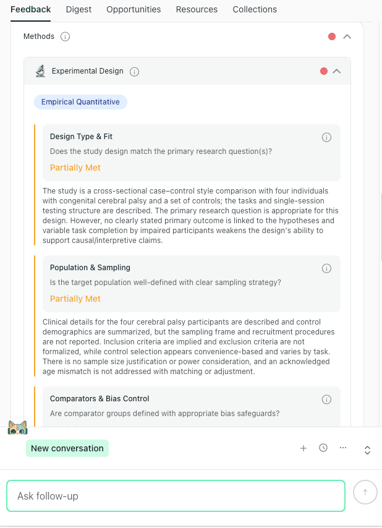
Task: Click the expand chat chevrons near the composer
Action: 367,450
